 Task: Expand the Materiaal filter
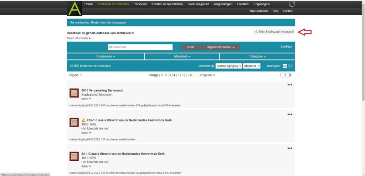pyautogui.click(x=182, y=57)
